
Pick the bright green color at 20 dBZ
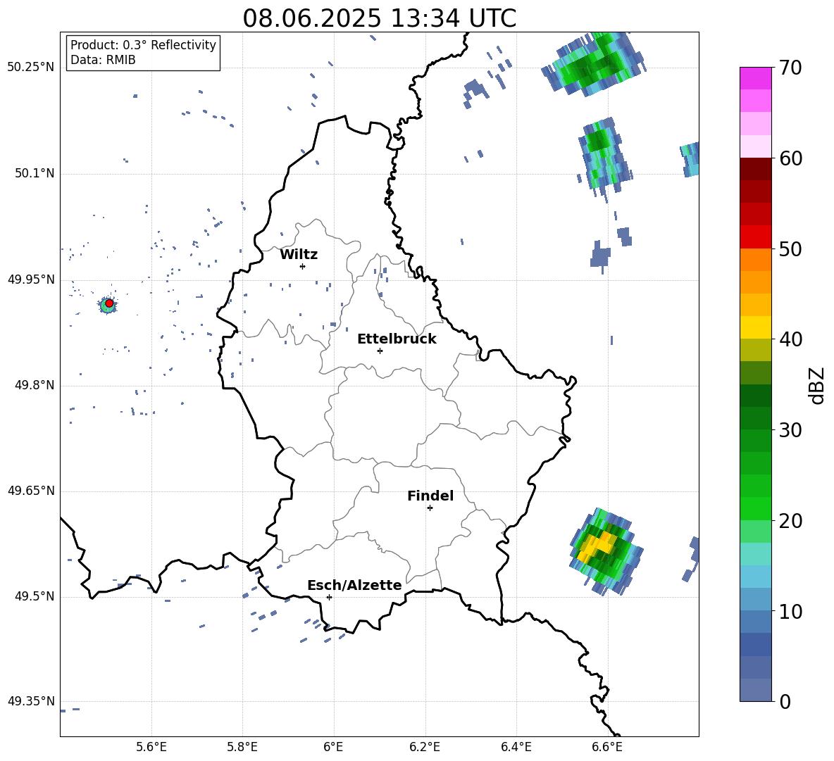click(x=755, y=509)
